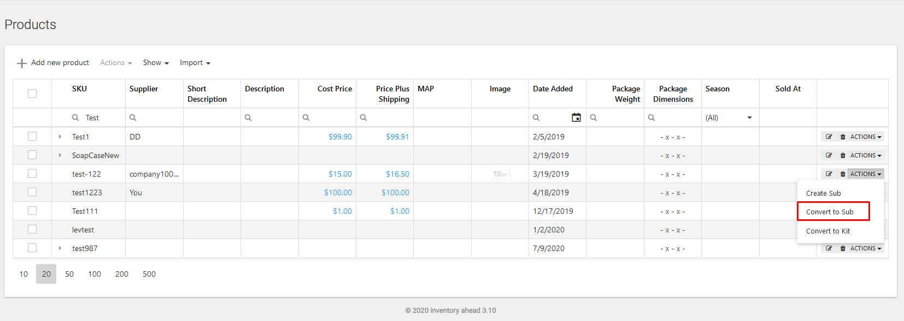The height and width of the screenshot is (321, 904).
Task: Expand the Test1 row arrow
Action: click(60, 137)
